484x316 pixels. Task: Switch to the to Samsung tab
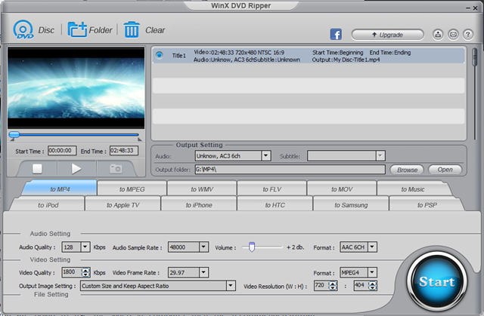[x=351, y=205]
